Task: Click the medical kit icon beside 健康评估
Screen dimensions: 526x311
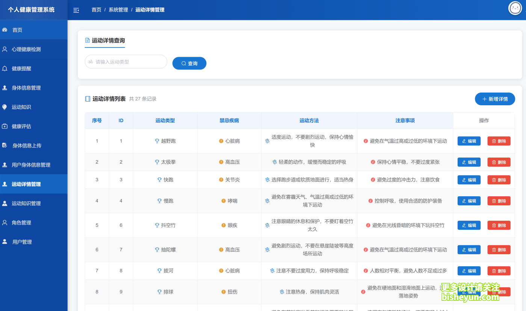Action: [x=5, y=126]
